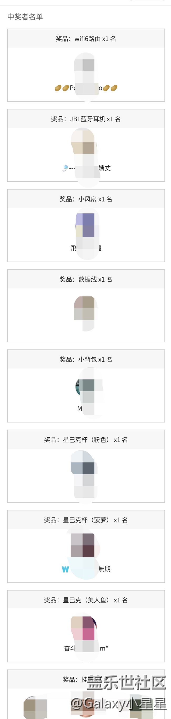The image size is (171, 719).
Task: Click the 奖品：小风扇 x1 名 header
Action: (x=86, y=199)
